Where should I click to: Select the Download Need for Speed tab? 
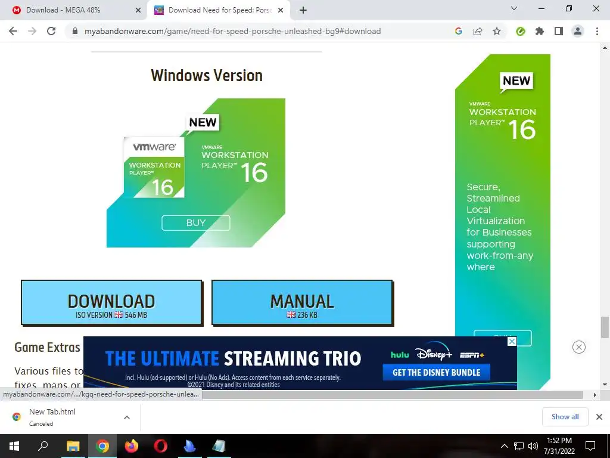(219, 10)
